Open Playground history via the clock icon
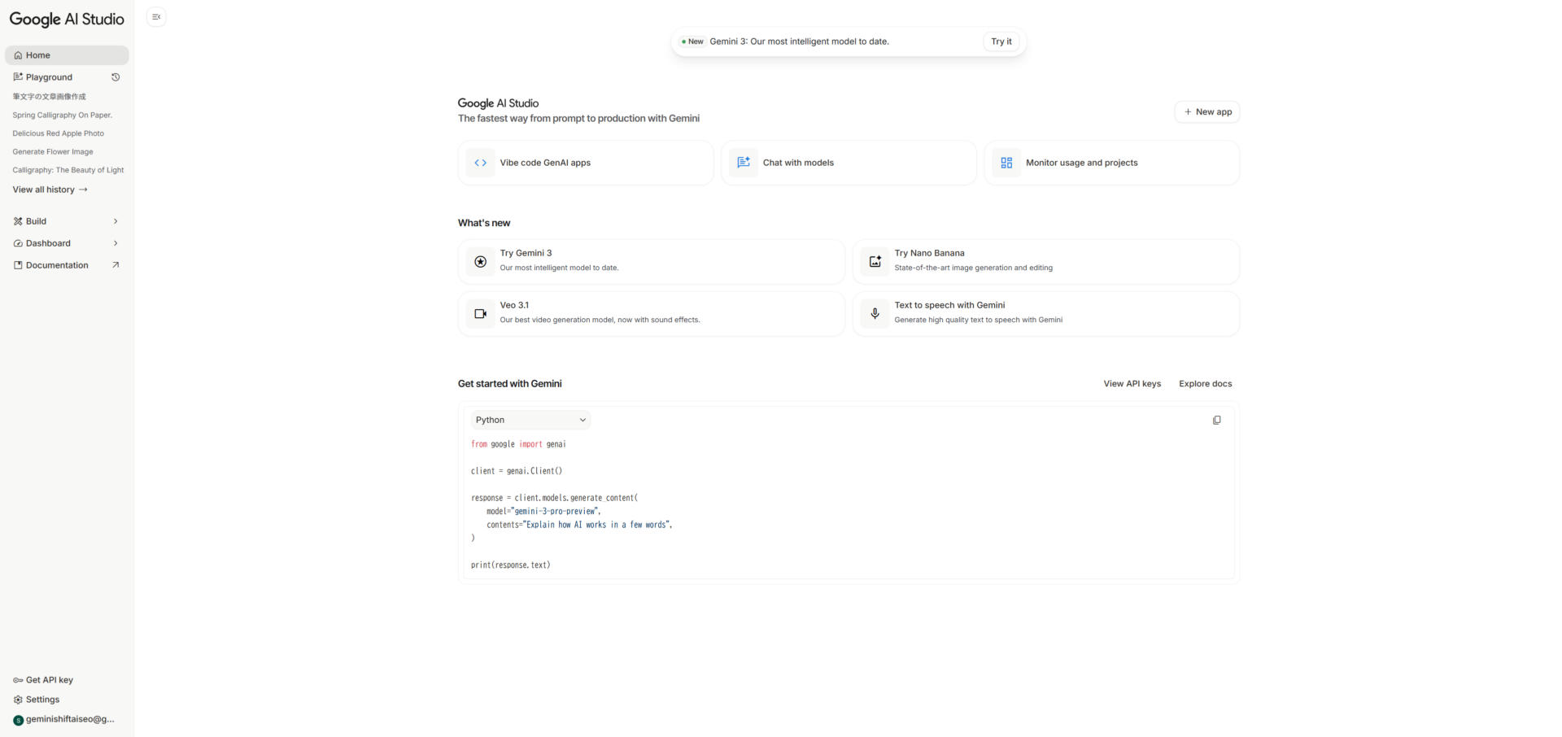This screenshot has width=1562, height=737. click(116, 76)
